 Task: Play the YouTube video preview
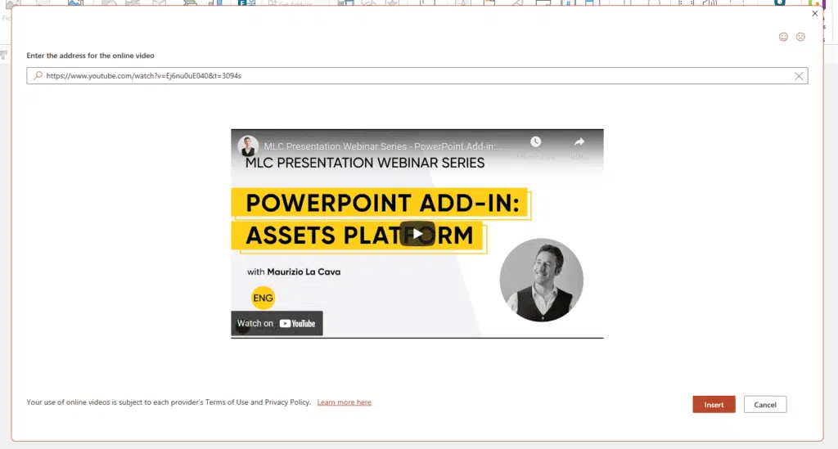pos(417,234)
